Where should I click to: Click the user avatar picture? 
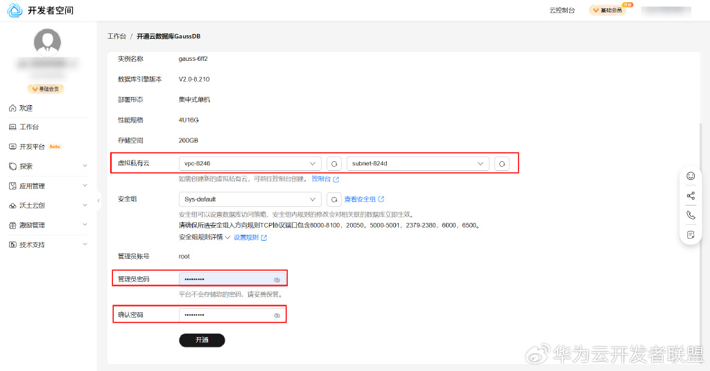click(x=47, y=42)
